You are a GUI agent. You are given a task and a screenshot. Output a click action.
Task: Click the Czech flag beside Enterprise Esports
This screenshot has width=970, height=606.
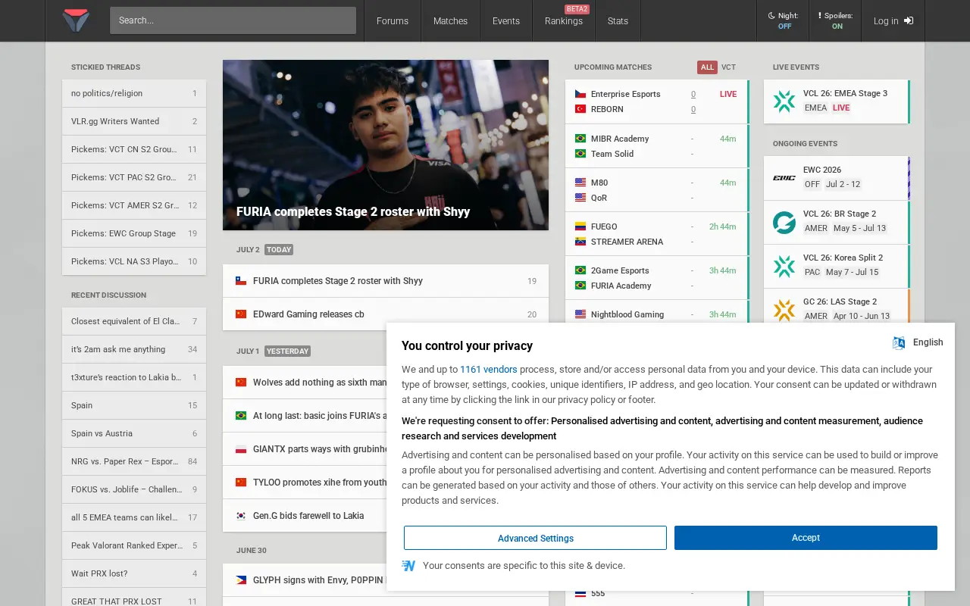click(x=580, y=94)
